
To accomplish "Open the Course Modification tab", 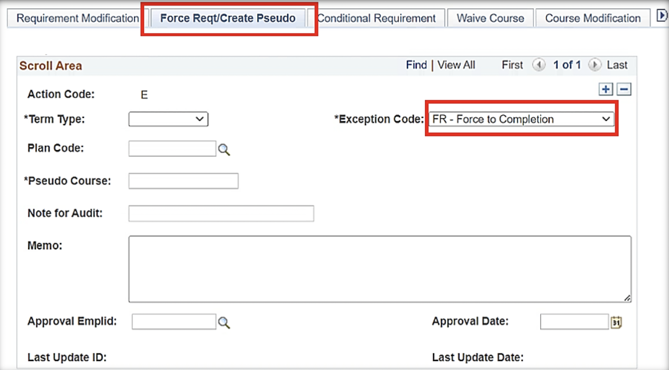I will (592, 18).
